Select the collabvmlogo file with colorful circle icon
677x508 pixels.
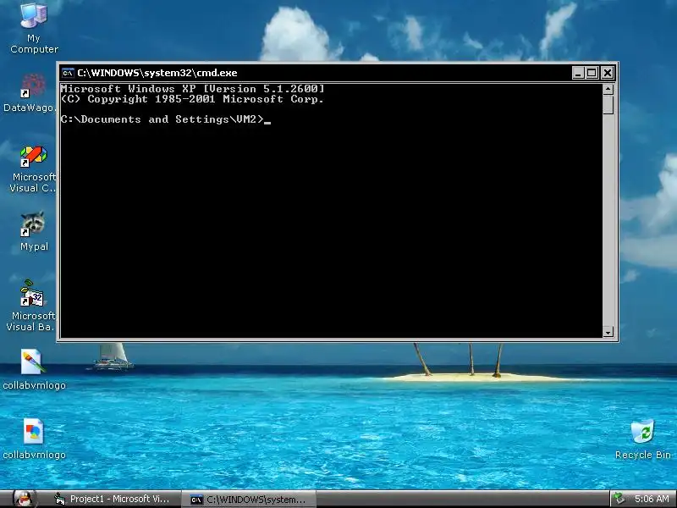point(34,439)
